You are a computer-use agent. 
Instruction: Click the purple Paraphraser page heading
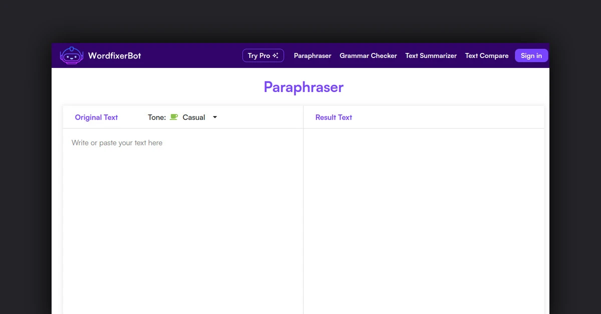pyautogui.click(x=304, y=87)
